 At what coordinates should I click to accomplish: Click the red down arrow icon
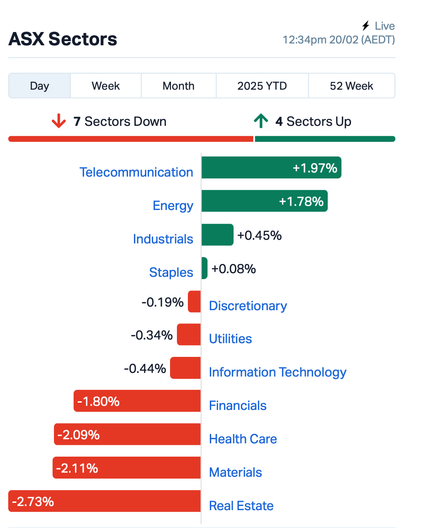point(59,121)
